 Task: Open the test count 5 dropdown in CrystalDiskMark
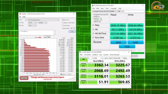(90, 58)
